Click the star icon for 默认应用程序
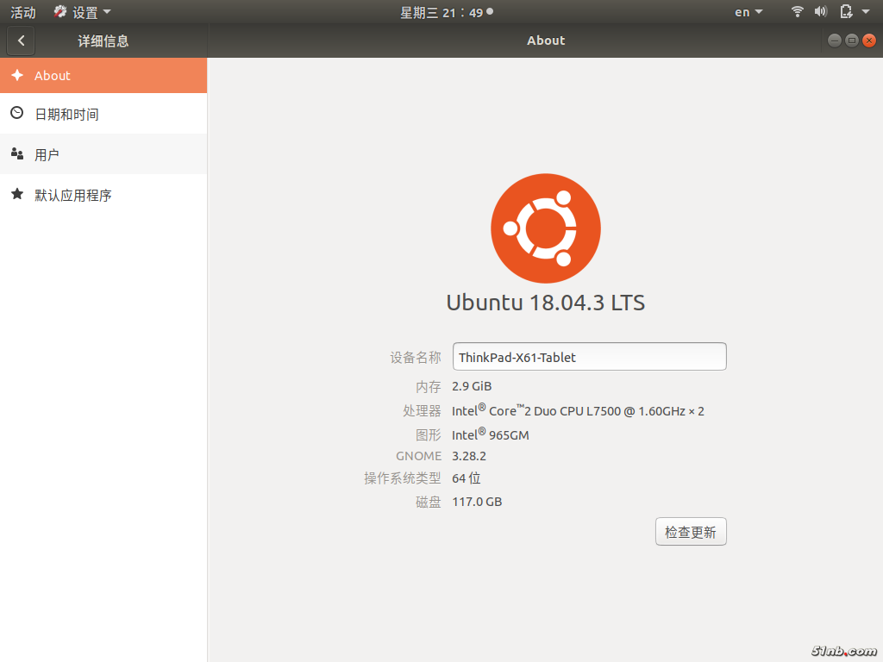883x662 pixels. coord(16,195)
